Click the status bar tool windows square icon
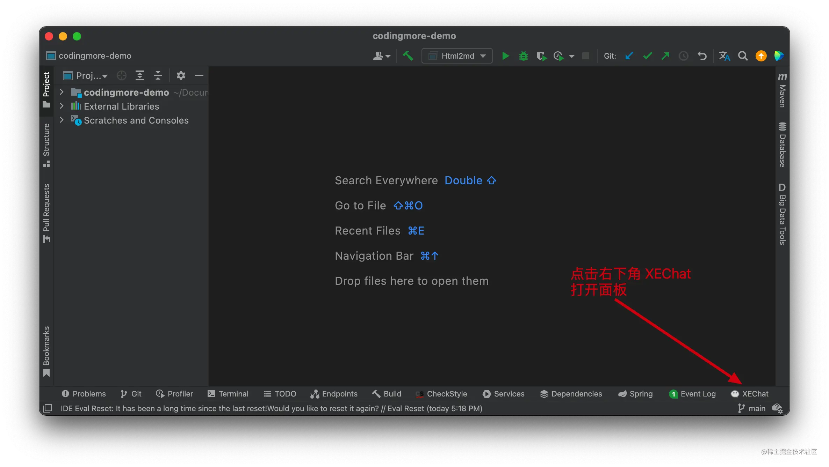Image resolution: width=829 pixels, height=467 pixels. [x=48, y=408]
